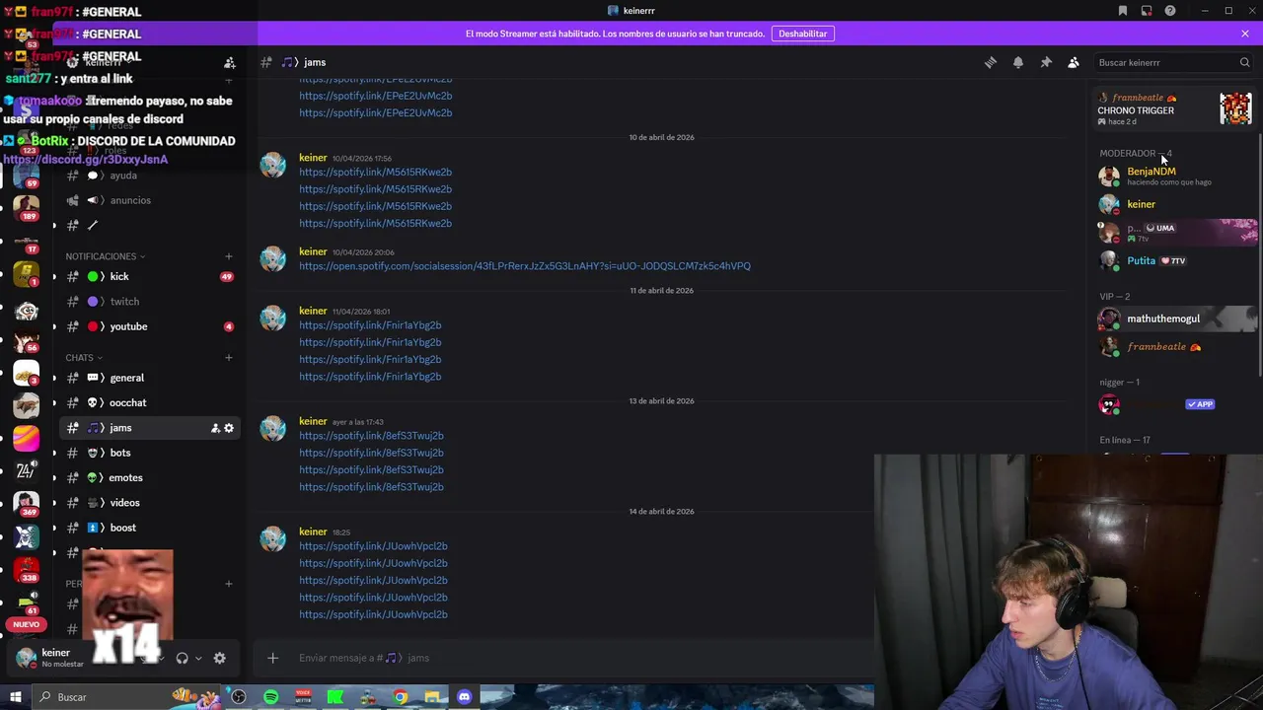Open the open.spotify.com socialsession link
Image resolution: width=1263 pixels, height=710 pixels.
point(525,266)
